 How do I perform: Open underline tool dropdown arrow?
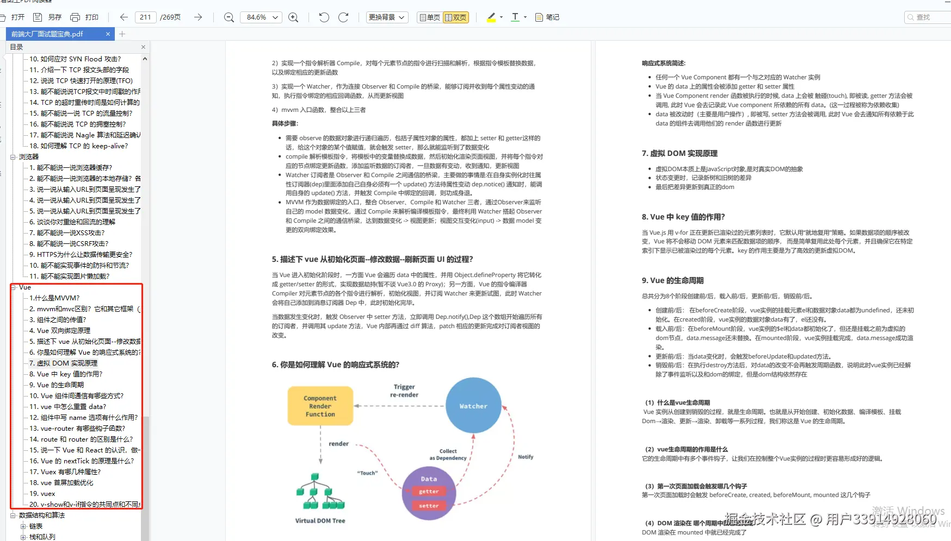(525, 17)
